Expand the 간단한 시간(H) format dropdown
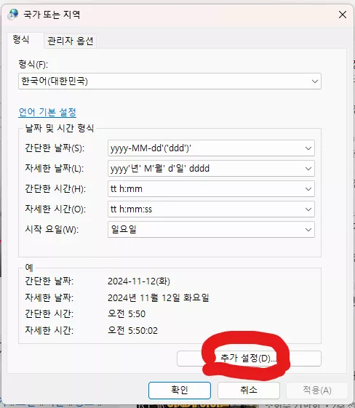The width and height of the screenshot is (355, 408). point(211,188)
